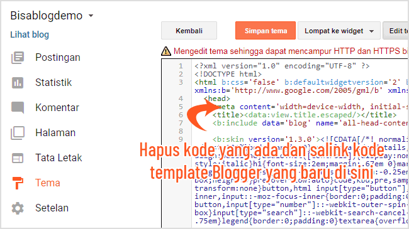This screenshot has height=229, width=409.
Task: Open the Tata Letak section
Action: [x=59, y=157]
